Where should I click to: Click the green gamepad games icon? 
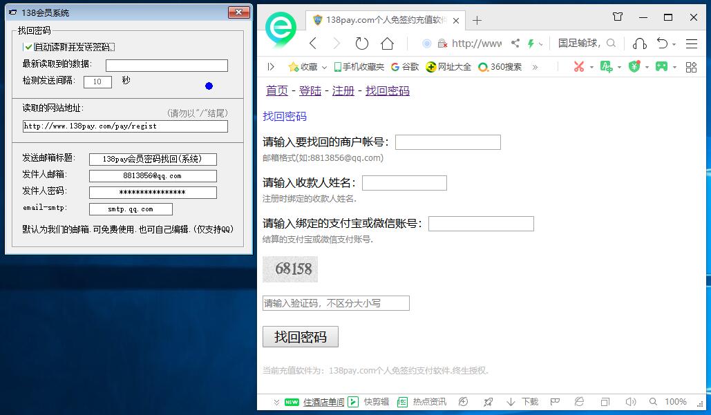(x=661, y=66)
